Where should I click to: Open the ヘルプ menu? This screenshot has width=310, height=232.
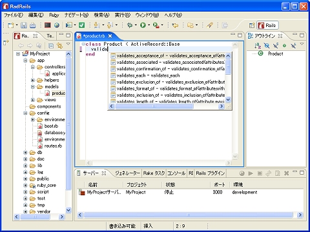[x=173, y=15]
